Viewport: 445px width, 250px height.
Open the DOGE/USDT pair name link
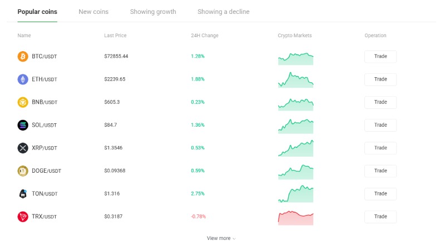(46, 171)
